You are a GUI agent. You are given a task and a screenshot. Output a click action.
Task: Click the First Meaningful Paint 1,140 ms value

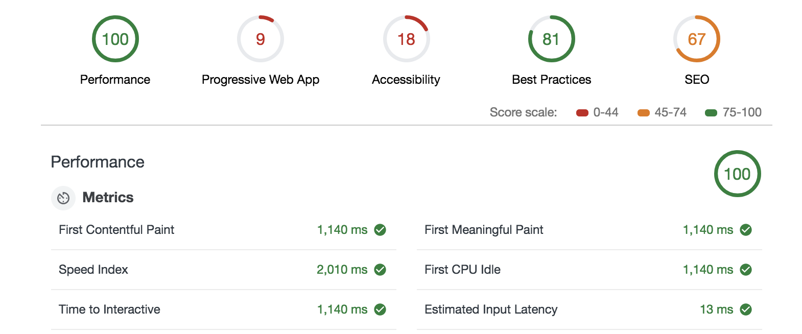point(708,230)
